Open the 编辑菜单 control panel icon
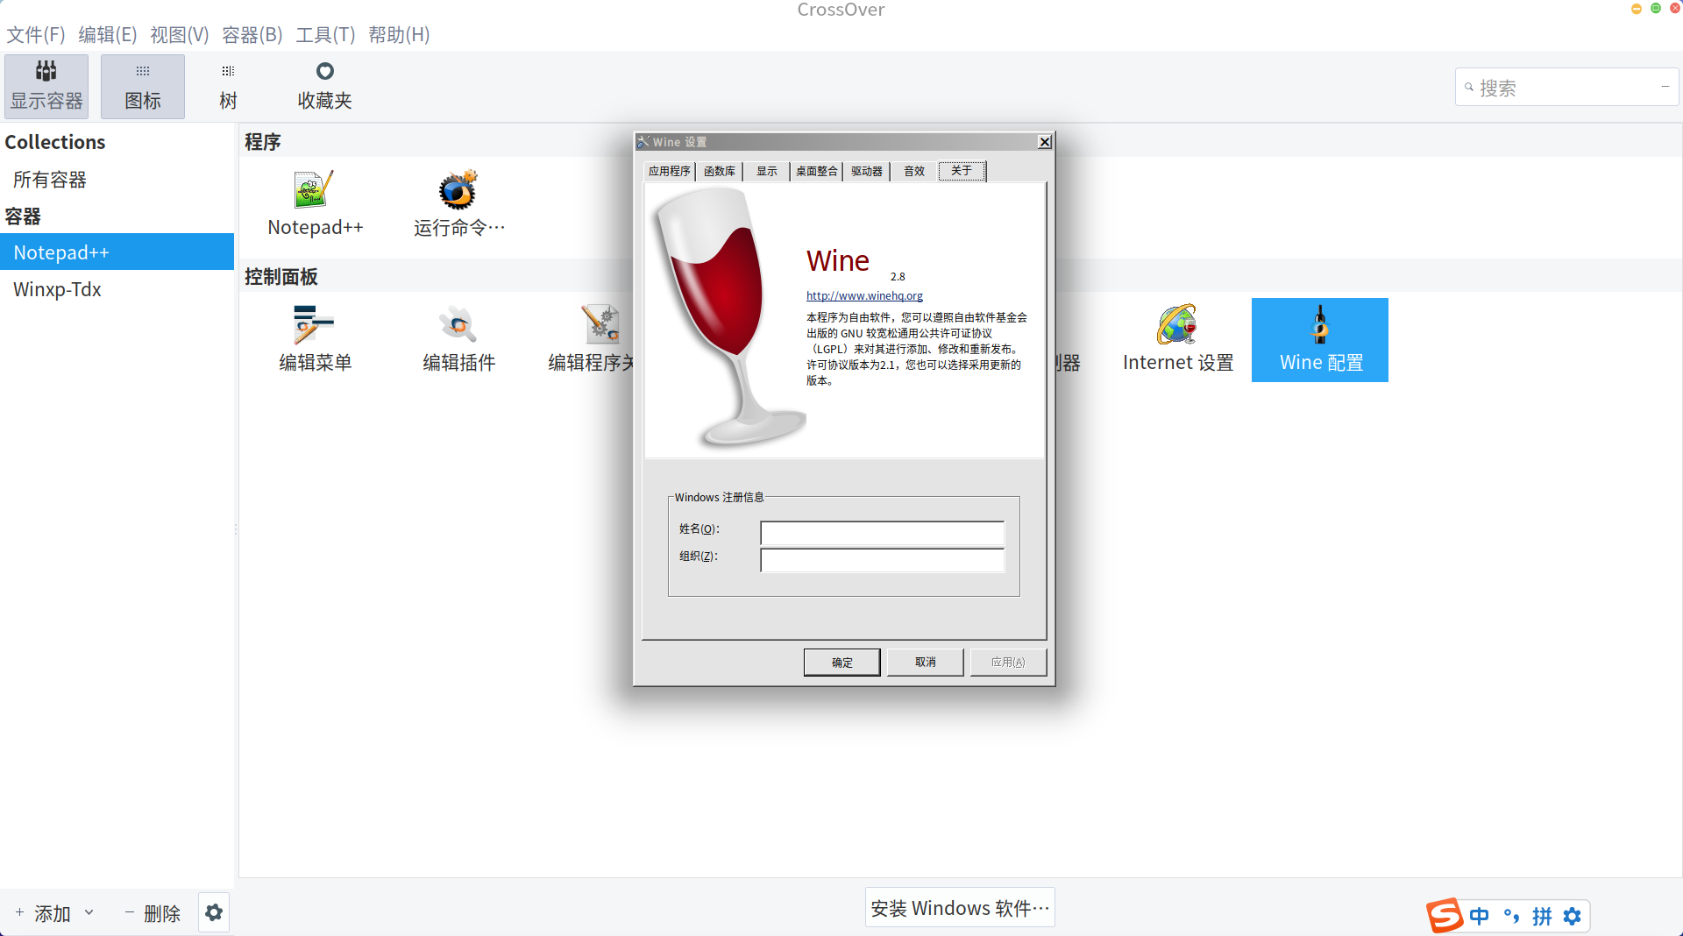 [x=315, y=337]
